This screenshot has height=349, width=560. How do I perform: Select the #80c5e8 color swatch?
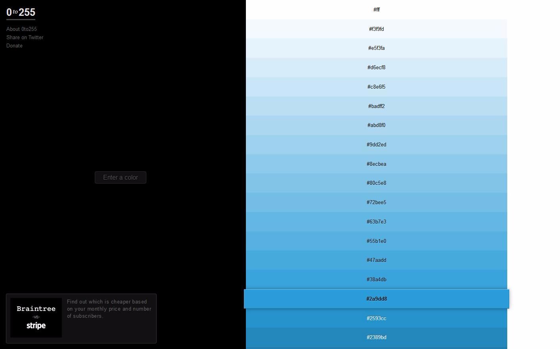[376, 183]
